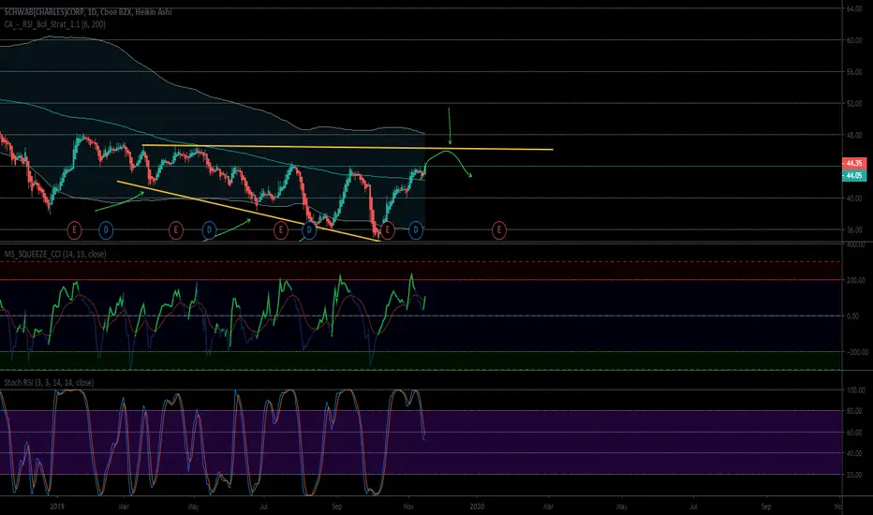
Task: Click the 20.00 value on Stoch RSI scale
Action: (x=854, y=475)
